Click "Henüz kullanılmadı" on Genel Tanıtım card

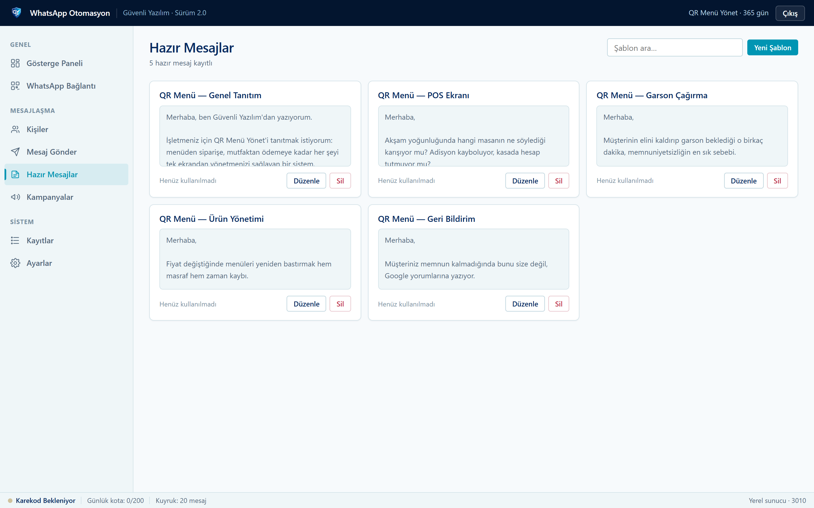click(188, 181)
